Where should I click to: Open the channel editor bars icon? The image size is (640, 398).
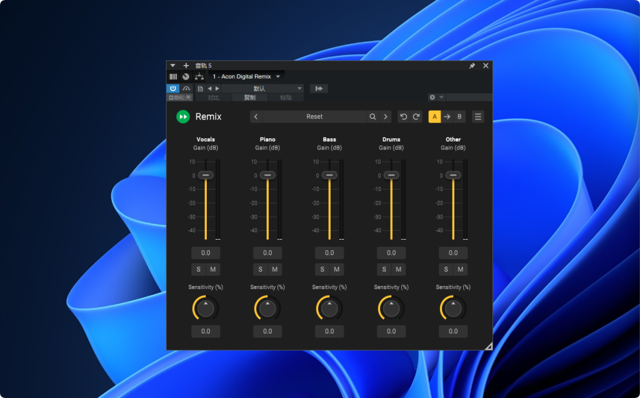coord(174,76)
